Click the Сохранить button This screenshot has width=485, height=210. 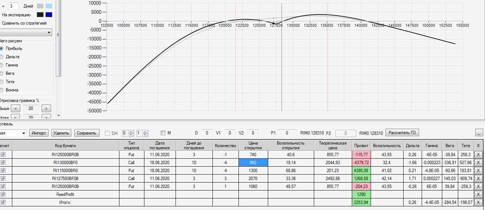[x=87, y=133]
